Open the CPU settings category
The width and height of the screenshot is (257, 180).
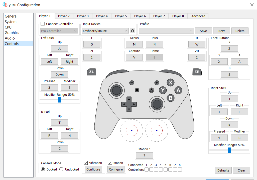click(18, 27)
